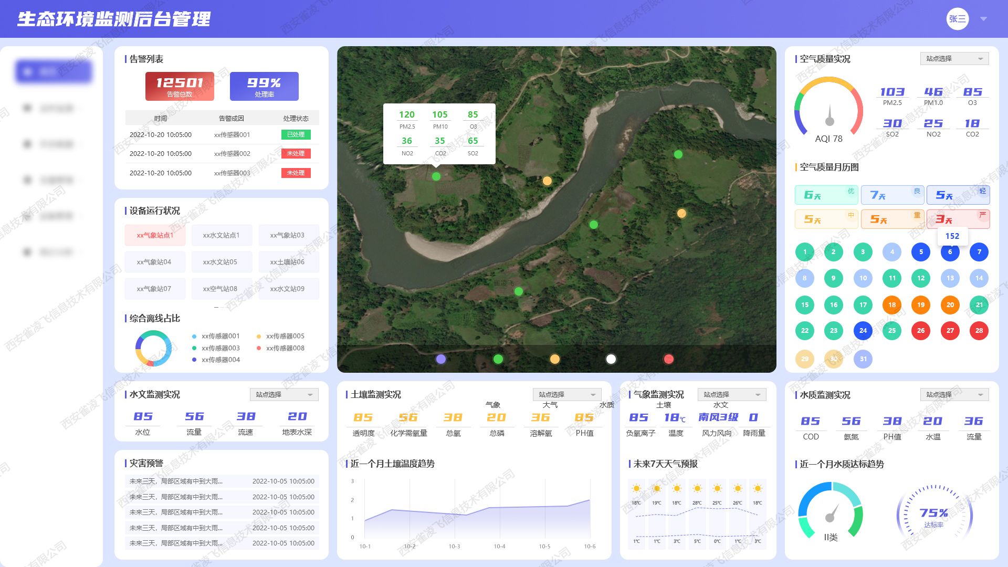The image size is (1008, 567).
Task: Open 站点选择 dropdown in 水文监测实况 panel
Action: [x=283, y=395]
